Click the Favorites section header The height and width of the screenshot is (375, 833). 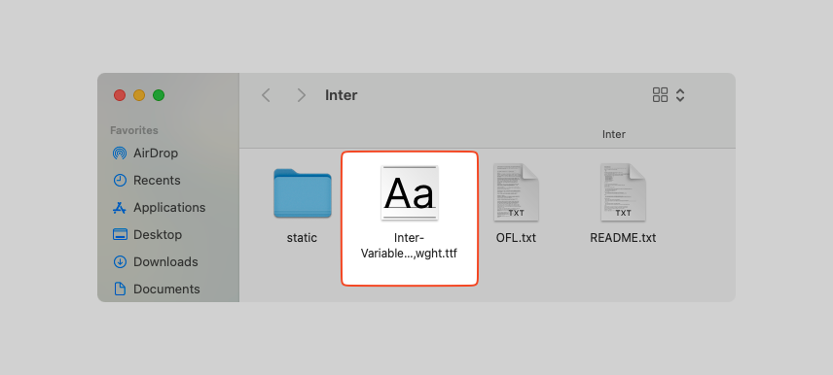[134, 130]
